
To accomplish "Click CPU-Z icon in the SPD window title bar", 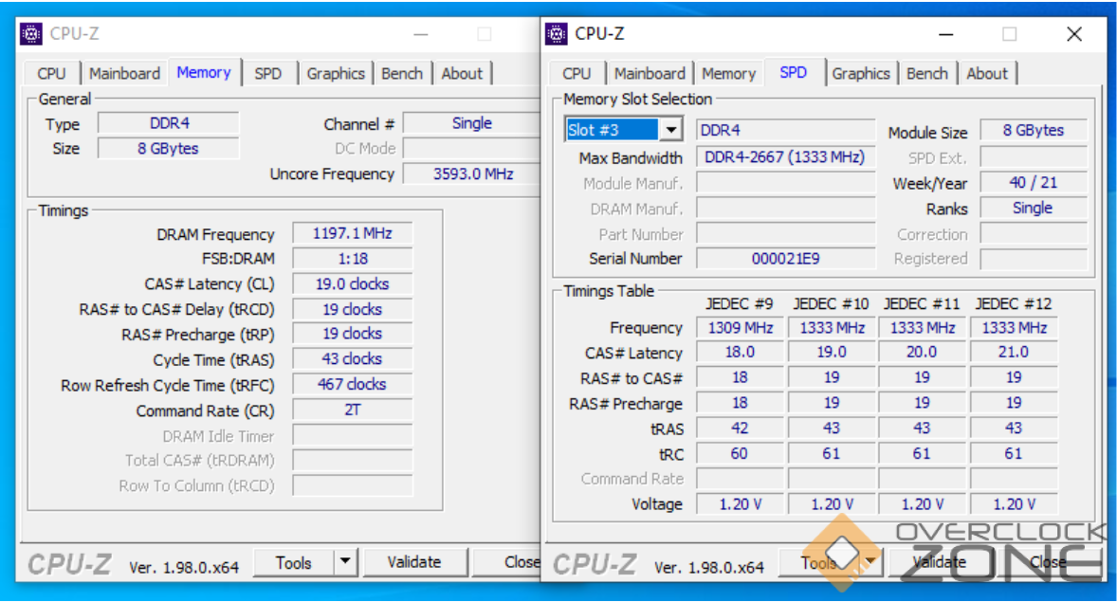I will coord(557,34).
